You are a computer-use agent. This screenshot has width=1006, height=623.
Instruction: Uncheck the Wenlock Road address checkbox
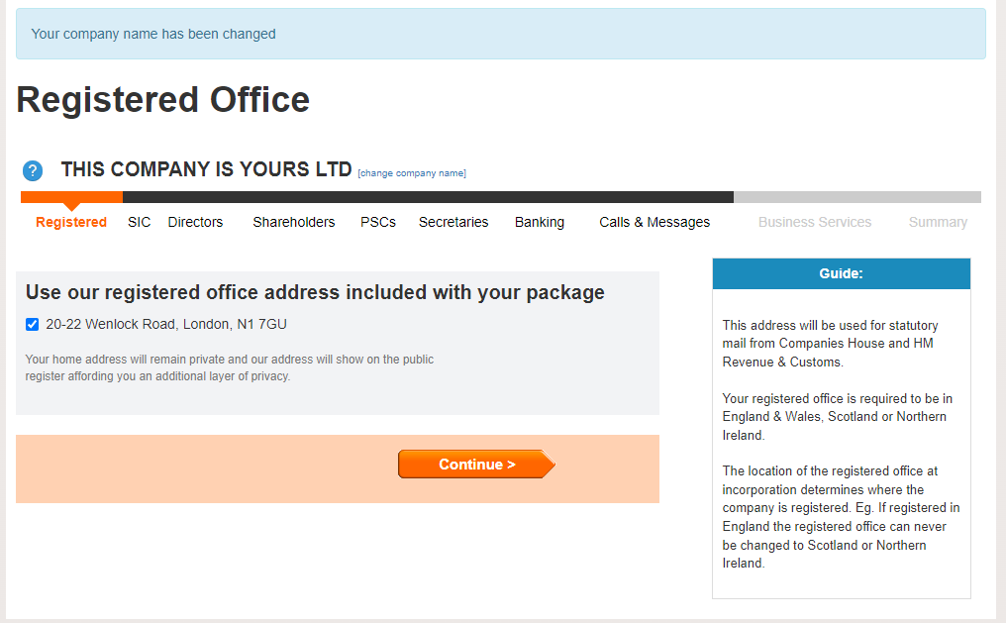[32, 325]
